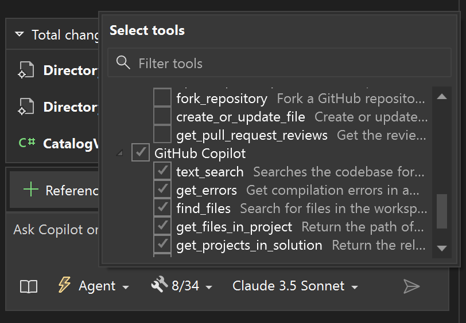Click the magnifier icon in Filter tools
This screenshot has height=323, width=466.
pos(123,63)
